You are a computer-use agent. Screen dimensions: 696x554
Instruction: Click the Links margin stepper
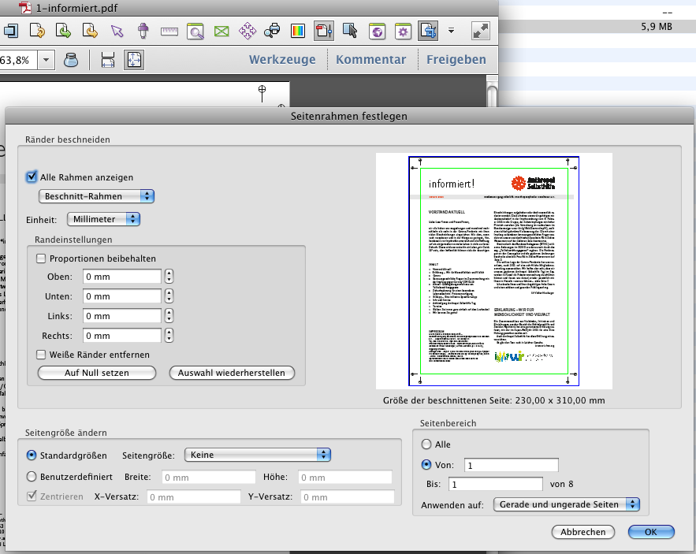169,316
